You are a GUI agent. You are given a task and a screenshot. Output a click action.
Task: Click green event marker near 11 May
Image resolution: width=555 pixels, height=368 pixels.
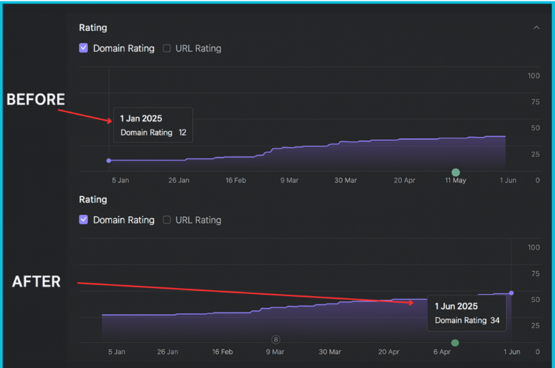coord(456,172)
